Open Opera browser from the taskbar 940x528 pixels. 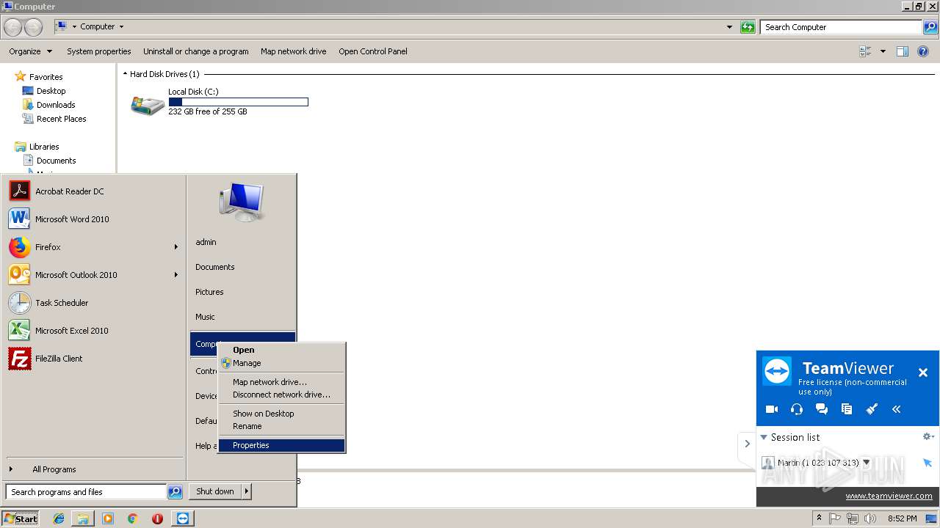[157, 518]
